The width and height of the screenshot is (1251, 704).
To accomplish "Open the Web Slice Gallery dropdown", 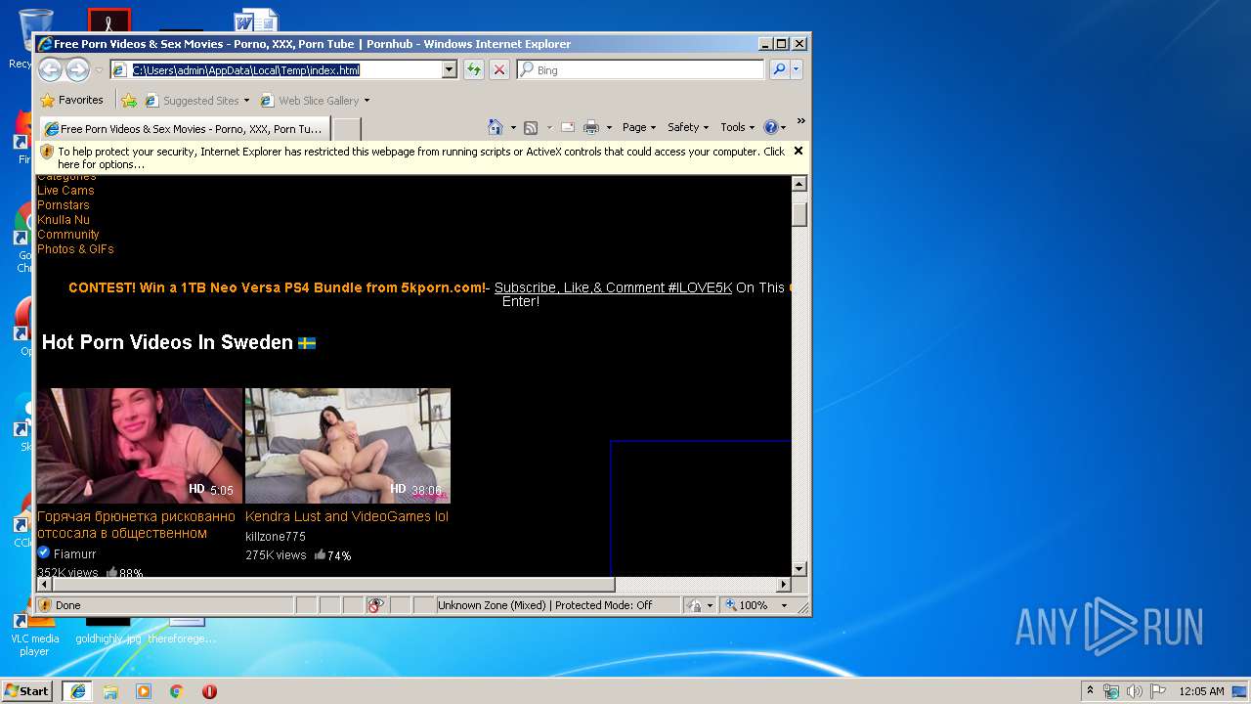I will pos(315,100).
